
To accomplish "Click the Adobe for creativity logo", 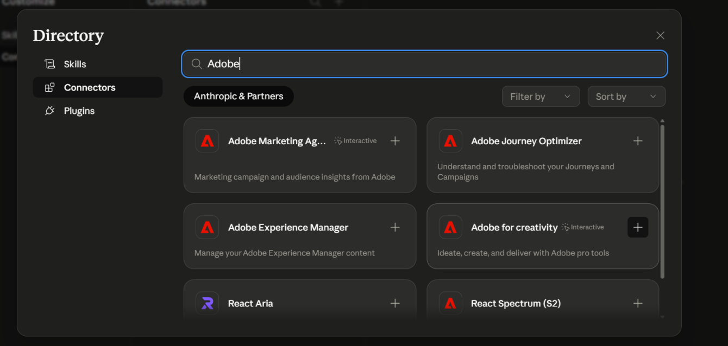I will (x=450, y=227).
